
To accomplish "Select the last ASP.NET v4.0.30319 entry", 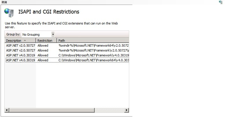I will point(20,60).
